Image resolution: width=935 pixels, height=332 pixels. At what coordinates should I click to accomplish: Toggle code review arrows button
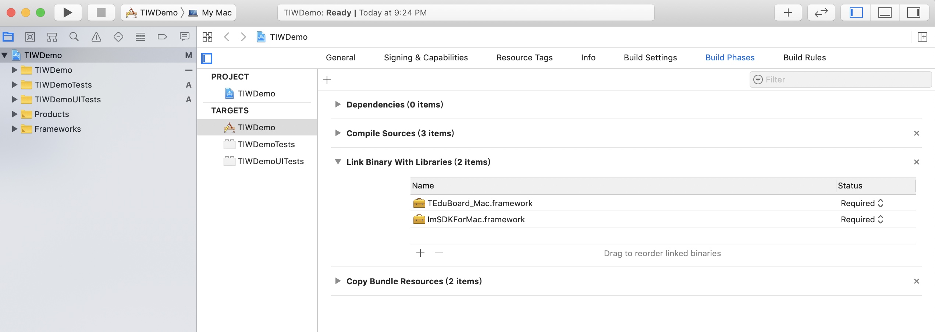(821, 13)
